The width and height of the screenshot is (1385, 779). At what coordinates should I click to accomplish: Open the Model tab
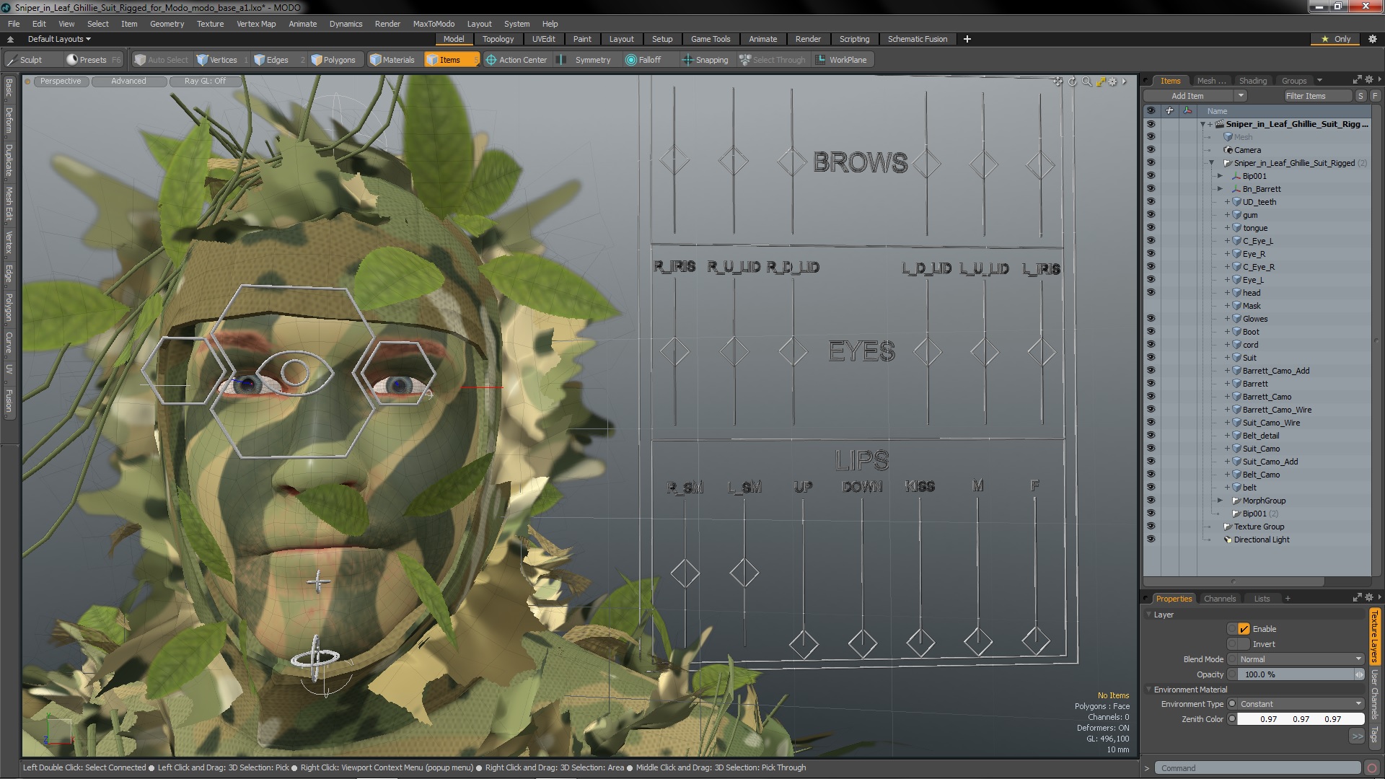[x=453, y=39]
